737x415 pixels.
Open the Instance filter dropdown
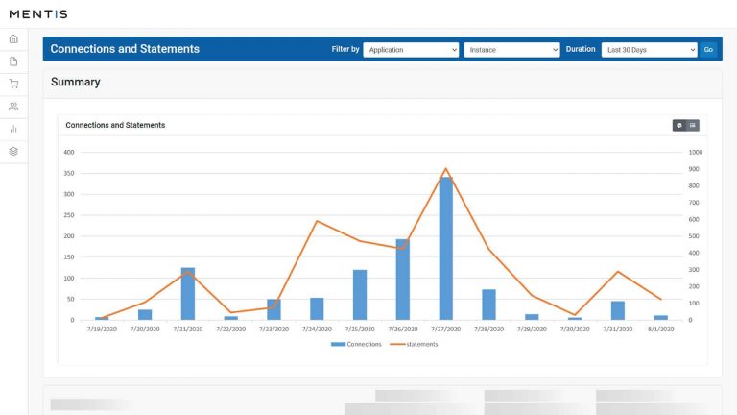511,49
